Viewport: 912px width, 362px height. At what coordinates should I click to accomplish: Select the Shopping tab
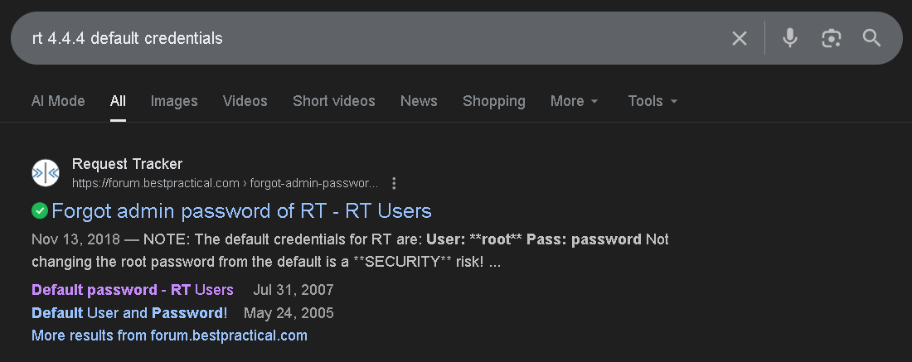pos(493,101)
